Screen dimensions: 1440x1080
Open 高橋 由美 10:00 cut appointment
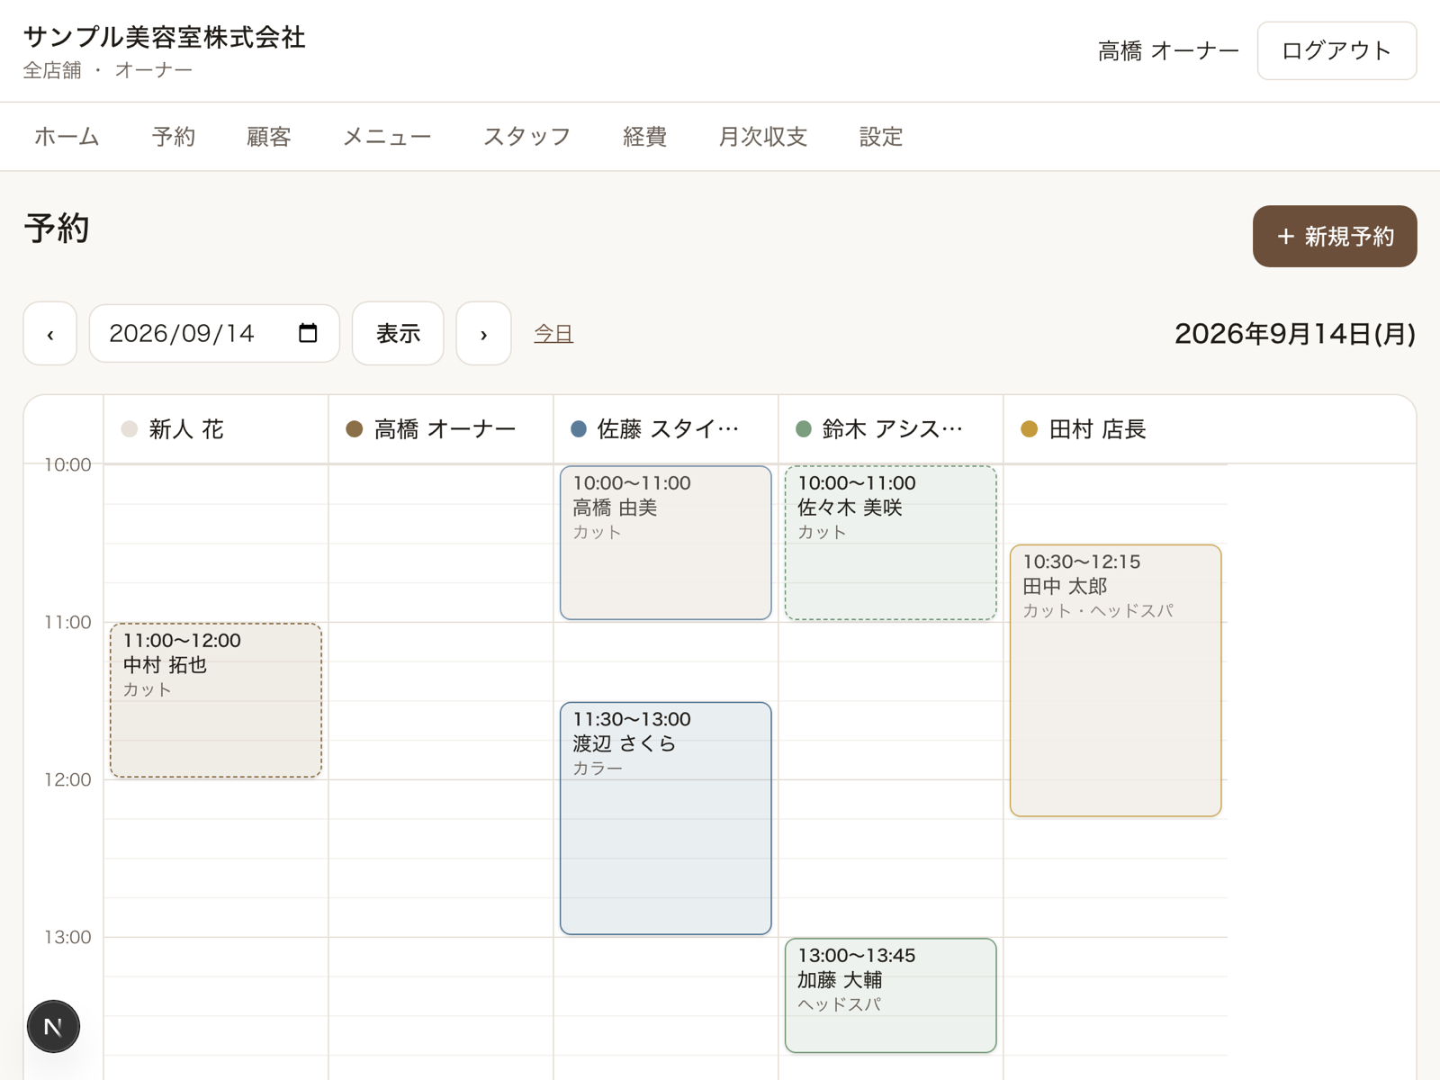(x=666, y=543)
